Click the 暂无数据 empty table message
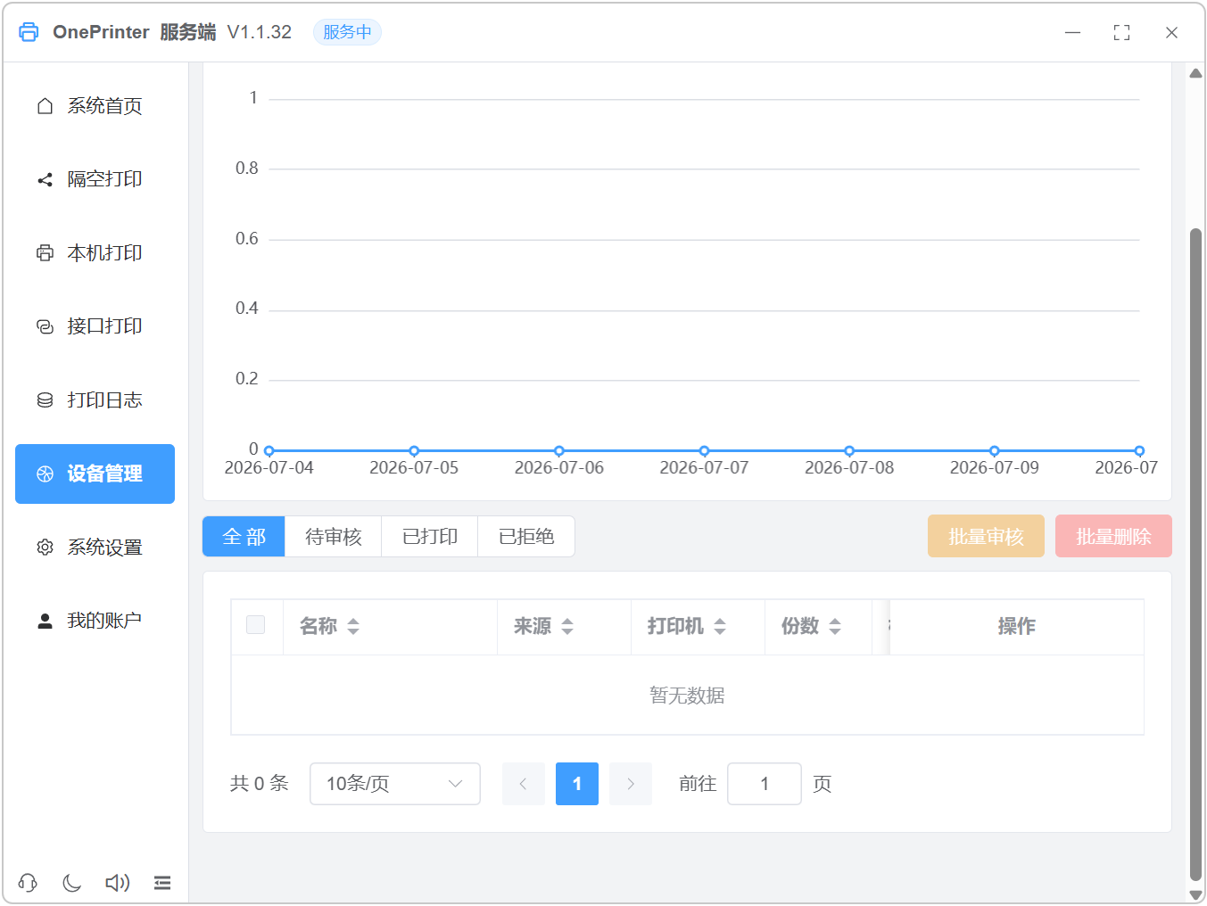1207x906 pixels. click(x=687, y=696)
